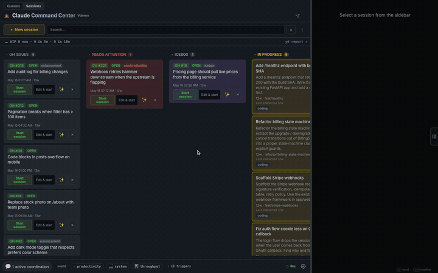This screenshot has width=438, height=273.
Task: Open the yd report link
Action: point(296,42)
